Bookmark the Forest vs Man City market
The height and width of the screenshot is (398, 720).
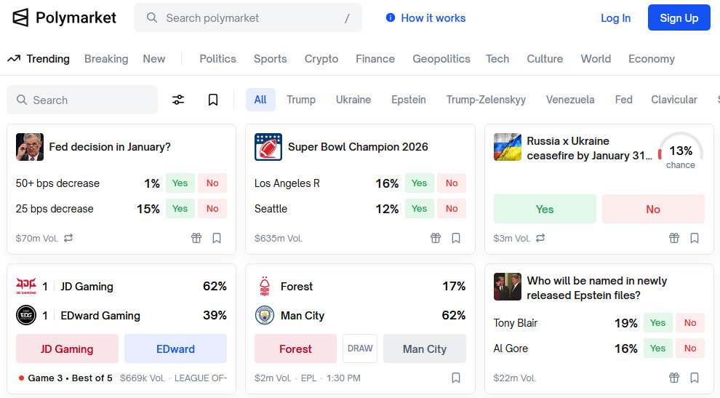tap(456, 378)
